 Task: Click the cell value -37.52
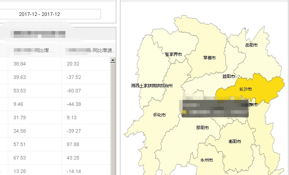[x=74, y=77]
